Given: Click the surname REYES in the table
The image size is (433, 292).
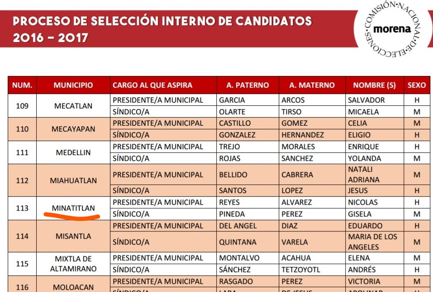Looking at the screenshot, I should point(229,202).
